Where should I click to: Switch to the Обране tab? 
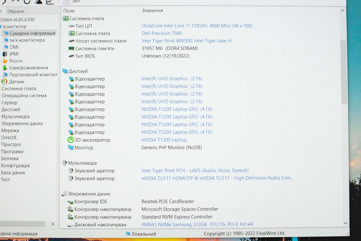(x=16, y=11)
